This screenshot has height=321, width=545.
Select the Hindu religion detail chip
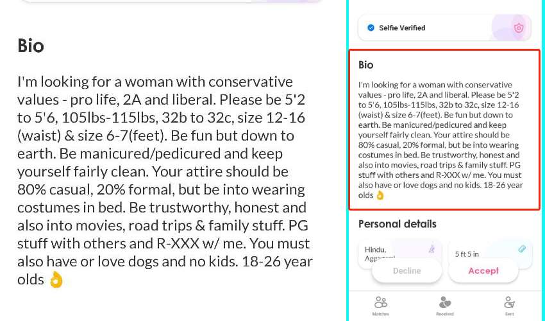point(399,254)
